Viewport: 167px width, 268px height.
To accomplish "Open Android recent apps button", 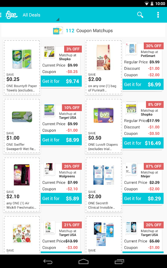I will tap(119, 261).
